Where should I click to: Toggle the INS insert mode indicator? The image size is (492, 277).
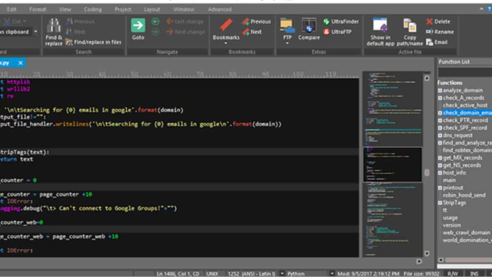[474, 273]
